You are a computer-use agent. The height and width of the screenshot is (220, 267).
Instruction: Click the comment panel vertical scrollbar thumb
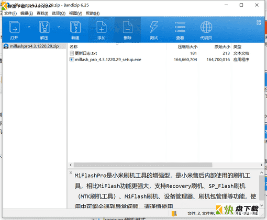261,188
